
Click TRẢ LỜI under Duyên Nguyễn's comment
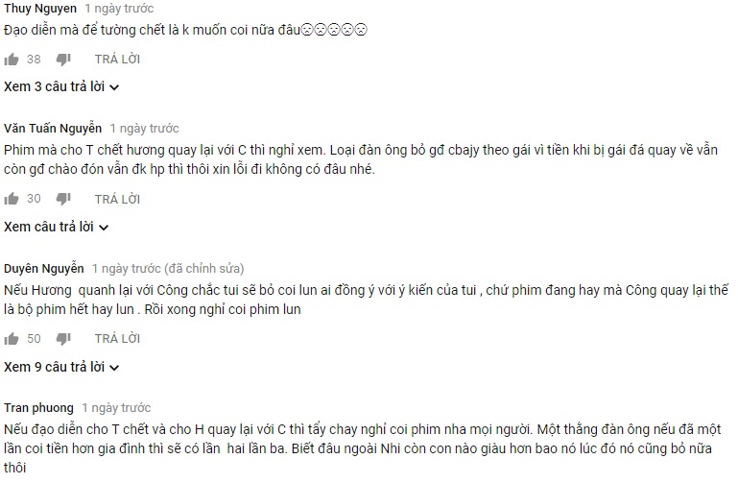tap(117, 338)
